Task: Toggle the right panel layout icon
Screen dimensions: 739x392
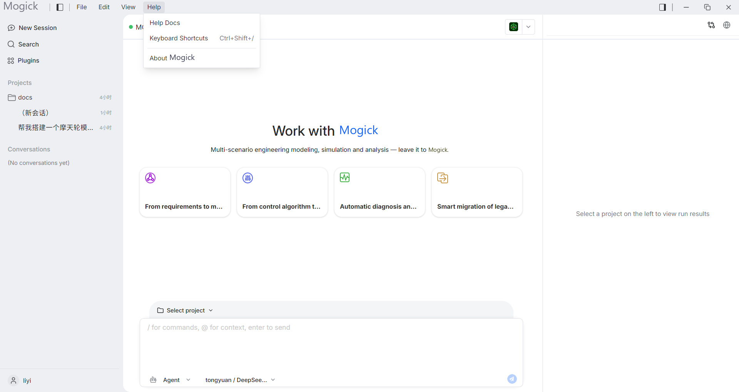Action: [662, 7]
